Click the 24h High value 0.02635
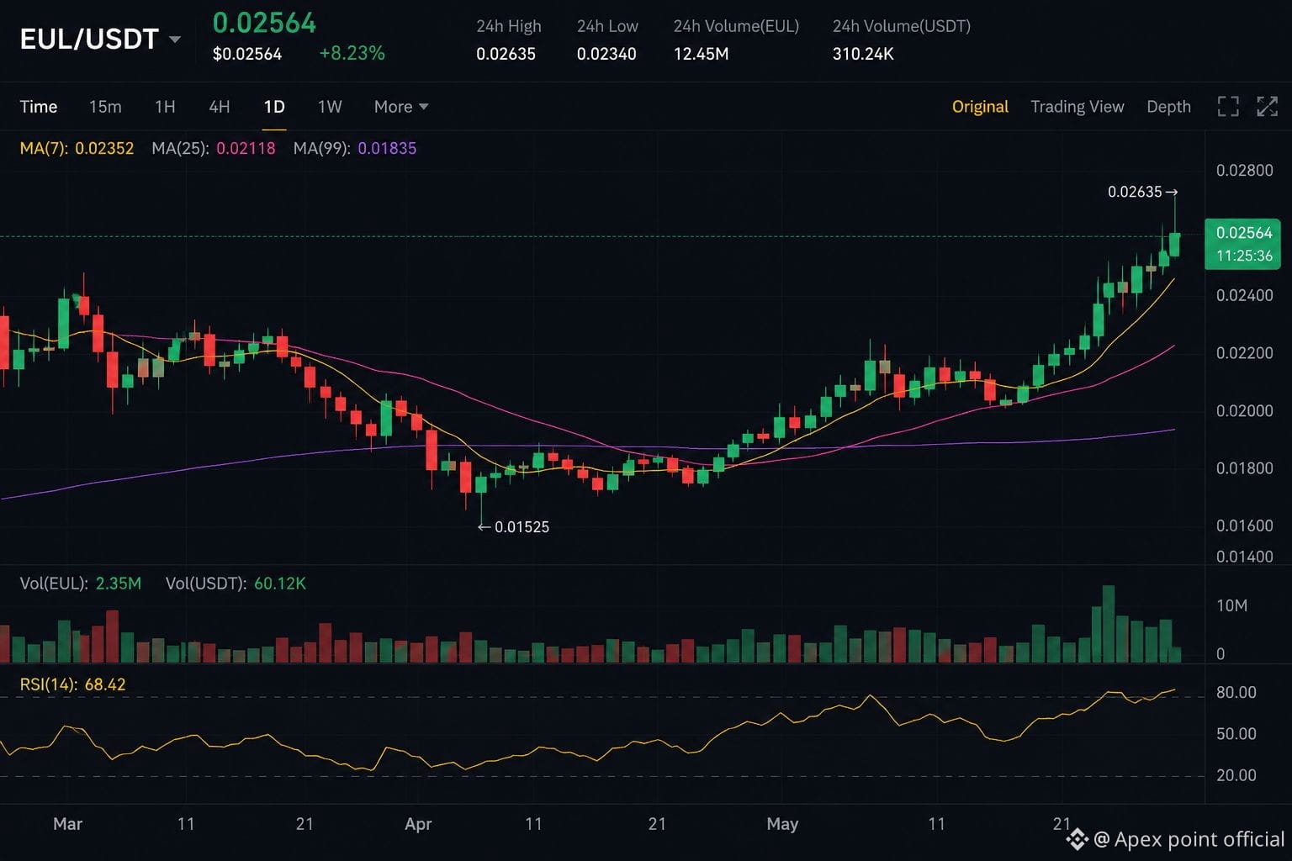Screen dimensions: 1292x861 point(506,54)
